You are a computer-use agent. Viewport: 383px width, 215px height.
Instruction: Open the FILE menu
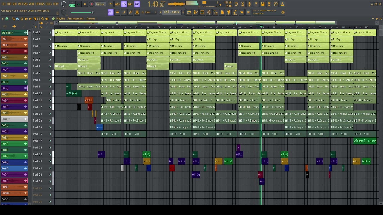pyautogui.click(x=4, y=4)
